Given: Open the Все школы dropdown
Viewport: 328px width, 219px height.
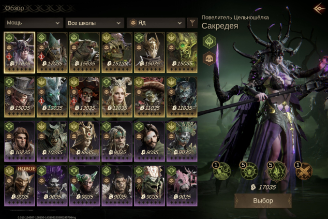Looking at the screenshot, I should tap(95, 23).
